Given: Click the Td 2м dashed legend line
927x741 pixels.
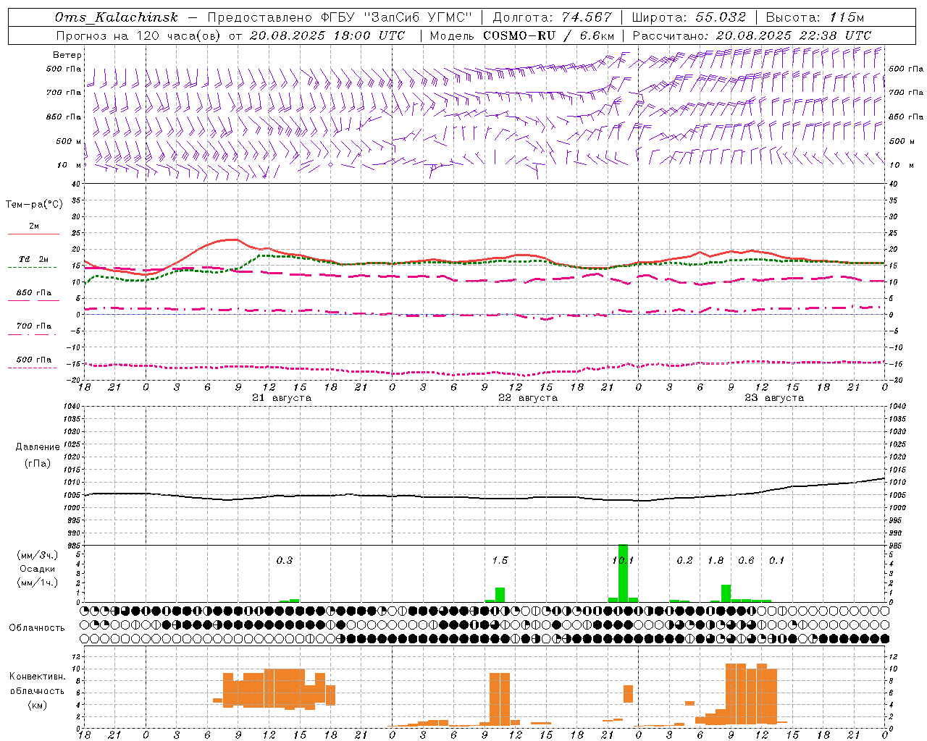Looking at the screenshot, I should tap(33, 267).
